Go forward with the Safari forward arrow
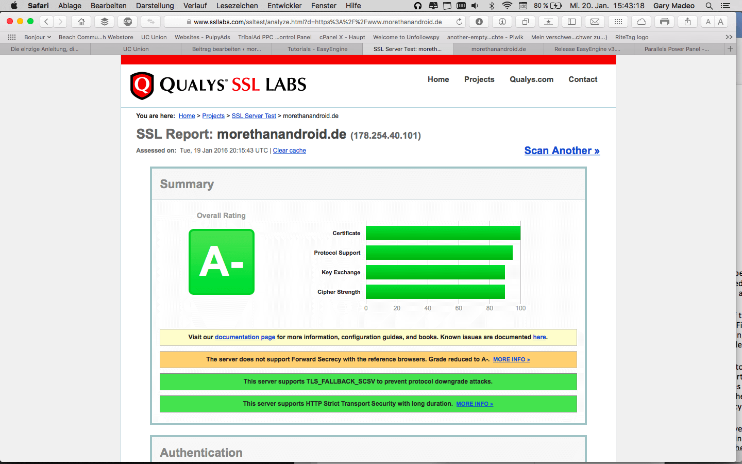 pos(60,22)
